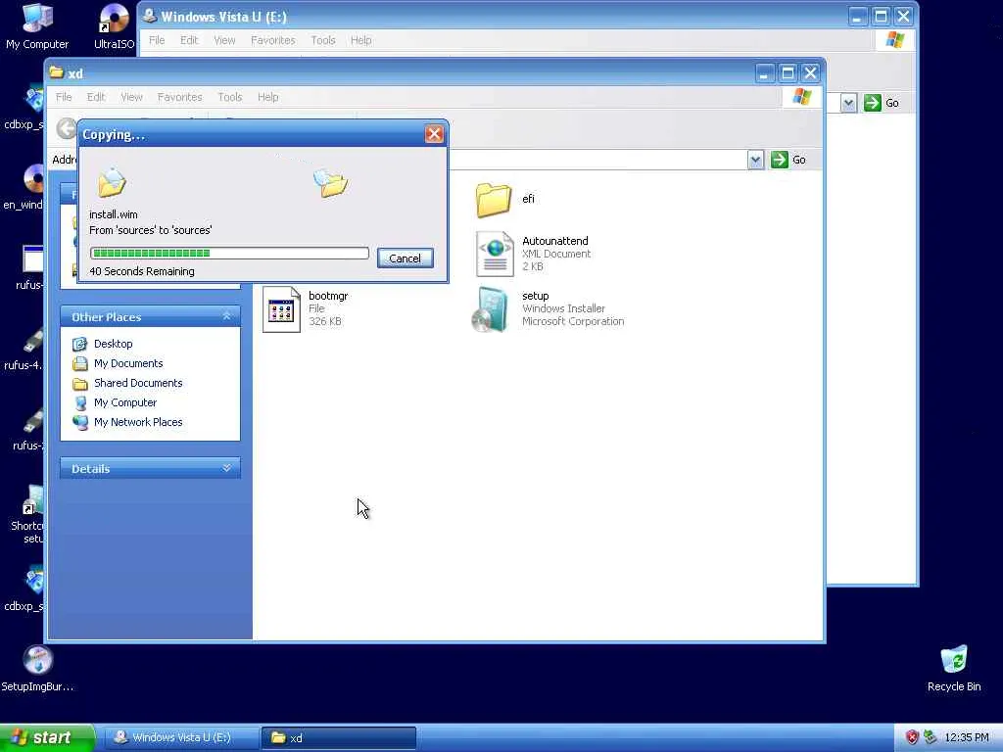Click Go button in xd window
Image resolution: width=1003 pixels, height=752 pixels.
[788, 160]
